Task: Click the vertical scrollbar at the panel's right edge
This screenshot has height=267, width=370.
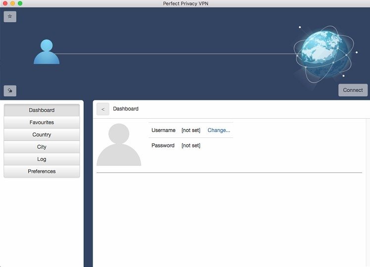Action: coord(368,193)
